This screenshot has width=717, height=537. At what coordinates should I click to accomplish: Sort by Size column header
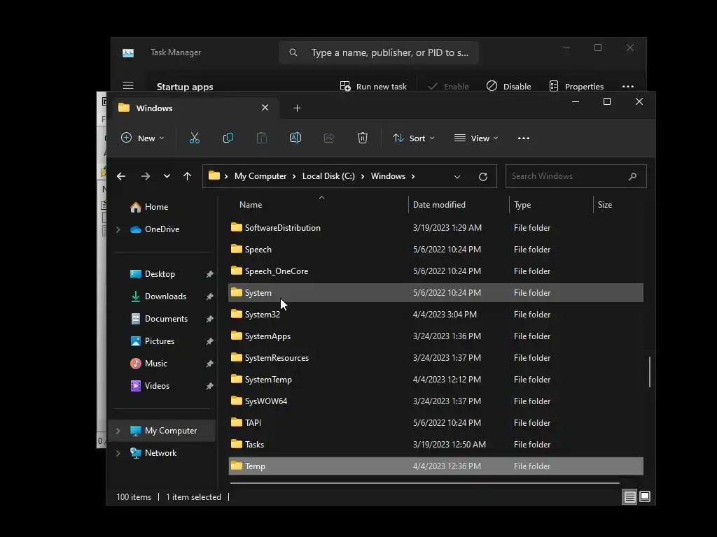point(604,205)
